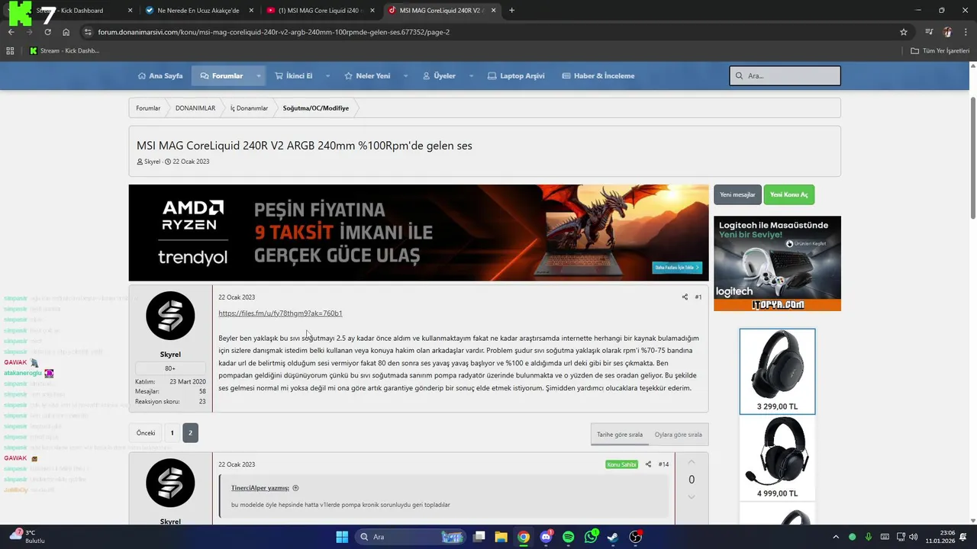Image resolution: width=977 pixels, height=549 pixels.
Task: Expand the Forumlar dropdown arrow
Action: 258,76
